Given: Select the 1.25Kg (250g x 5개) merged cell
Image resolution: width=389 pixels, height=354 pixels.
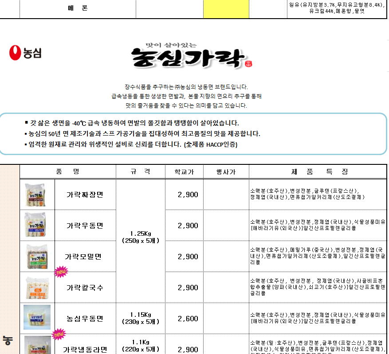Looking at the screenshot, I should (141, 241).
